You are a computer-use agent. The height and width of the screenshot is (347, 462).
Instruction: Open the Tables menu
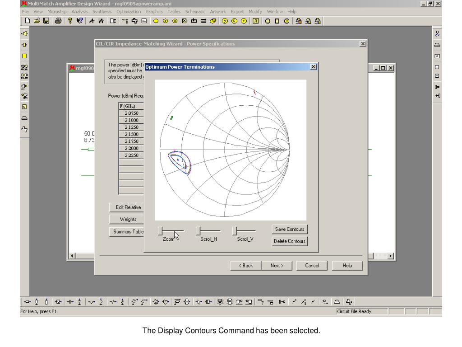point(174,11)
